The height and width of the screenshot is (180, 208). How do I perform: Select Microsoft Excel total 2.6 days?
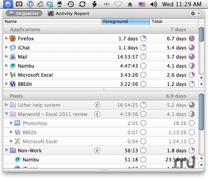pos(177,75)
